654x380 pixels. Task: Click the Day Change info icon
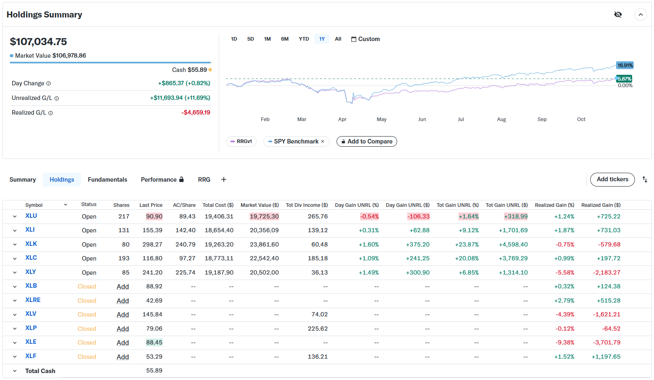48,84
